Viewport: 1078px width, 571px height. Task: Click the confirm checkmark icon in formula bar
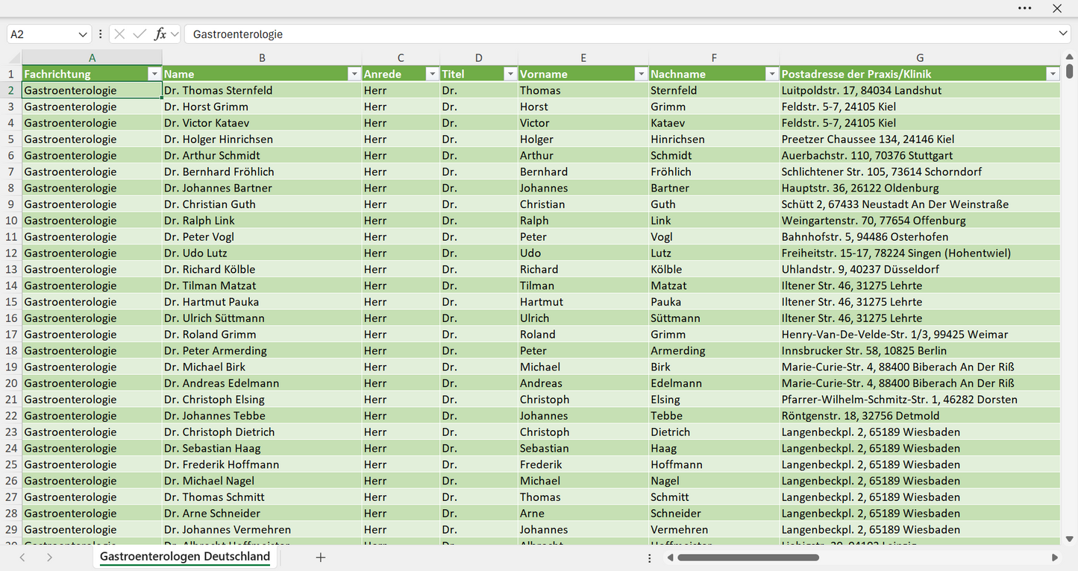click(x=140, y=34)
